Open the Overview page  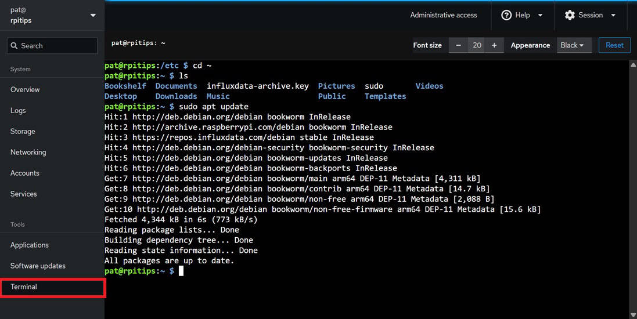click(x=25, y=90)
